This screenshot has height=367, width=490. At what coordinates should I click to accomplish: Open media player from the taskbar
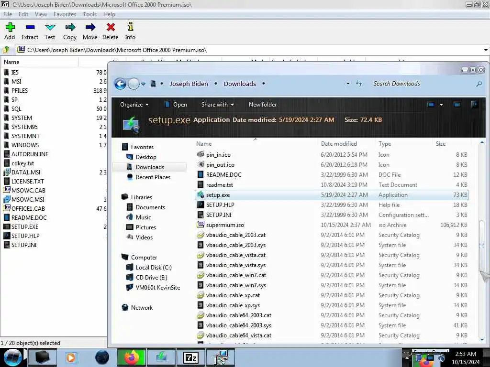pyautogui.click(x=71, y=357)
